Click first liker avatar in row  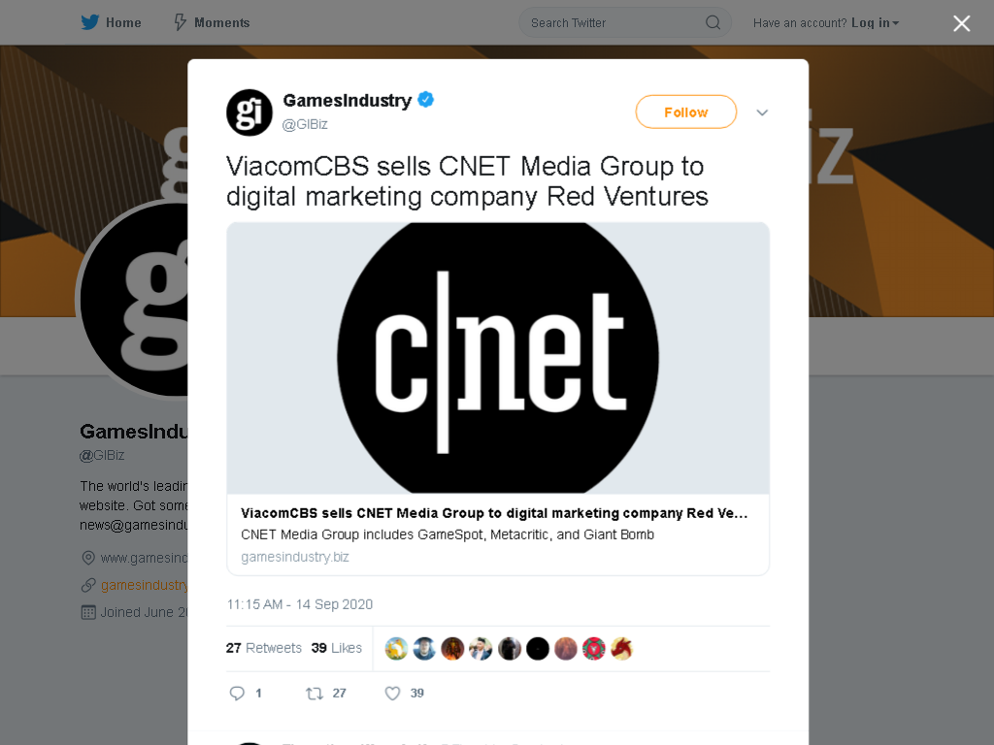[396, 649]
